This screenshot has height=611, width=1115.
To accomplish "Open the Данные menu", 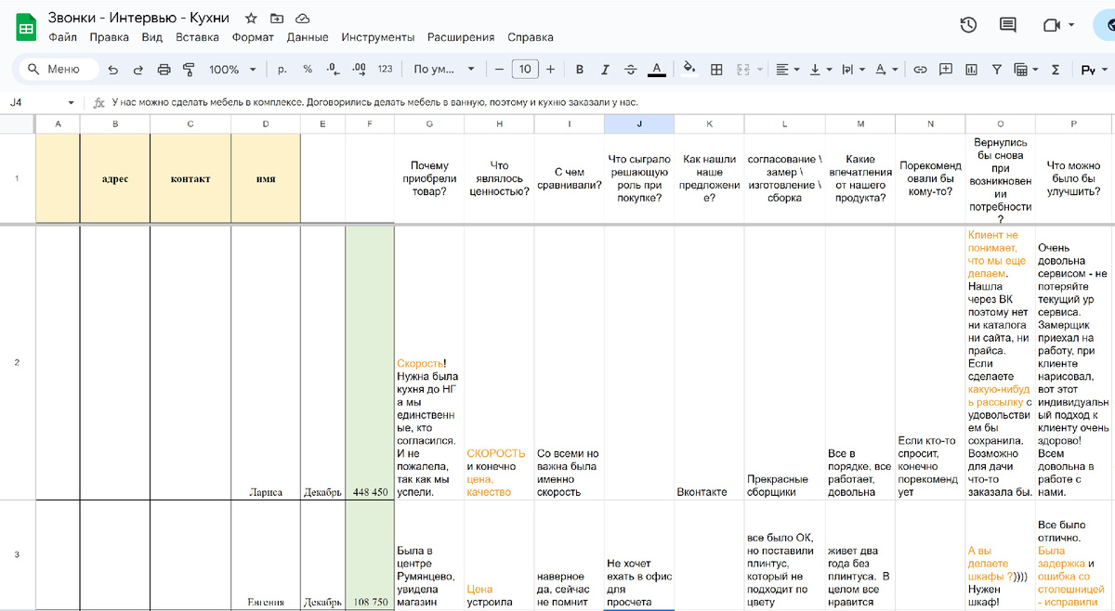I will 308,38.
